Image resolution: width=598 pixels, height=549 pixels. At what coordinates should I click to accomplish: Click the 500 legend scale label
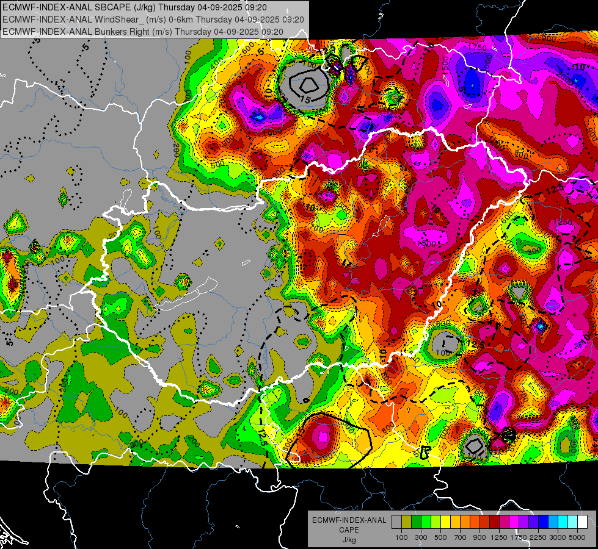coord(440,537)
